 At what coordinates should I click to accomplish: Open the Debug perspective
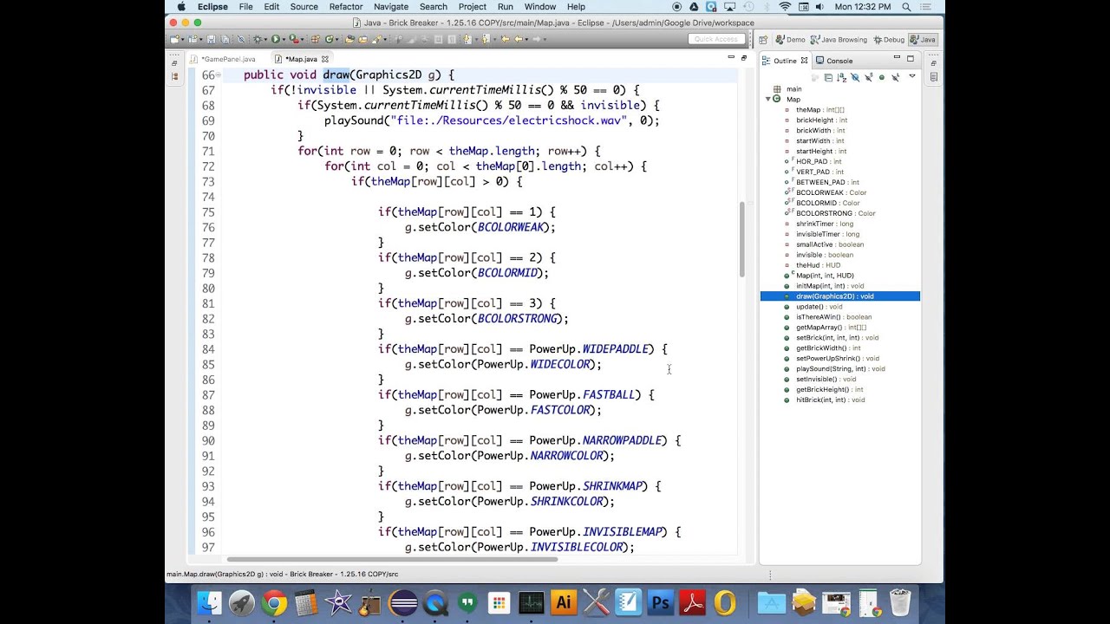(x=888, y=40)
